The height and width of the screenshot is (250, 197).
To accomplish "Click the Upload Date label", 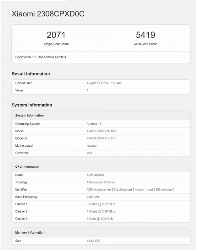I will point(24,83).
